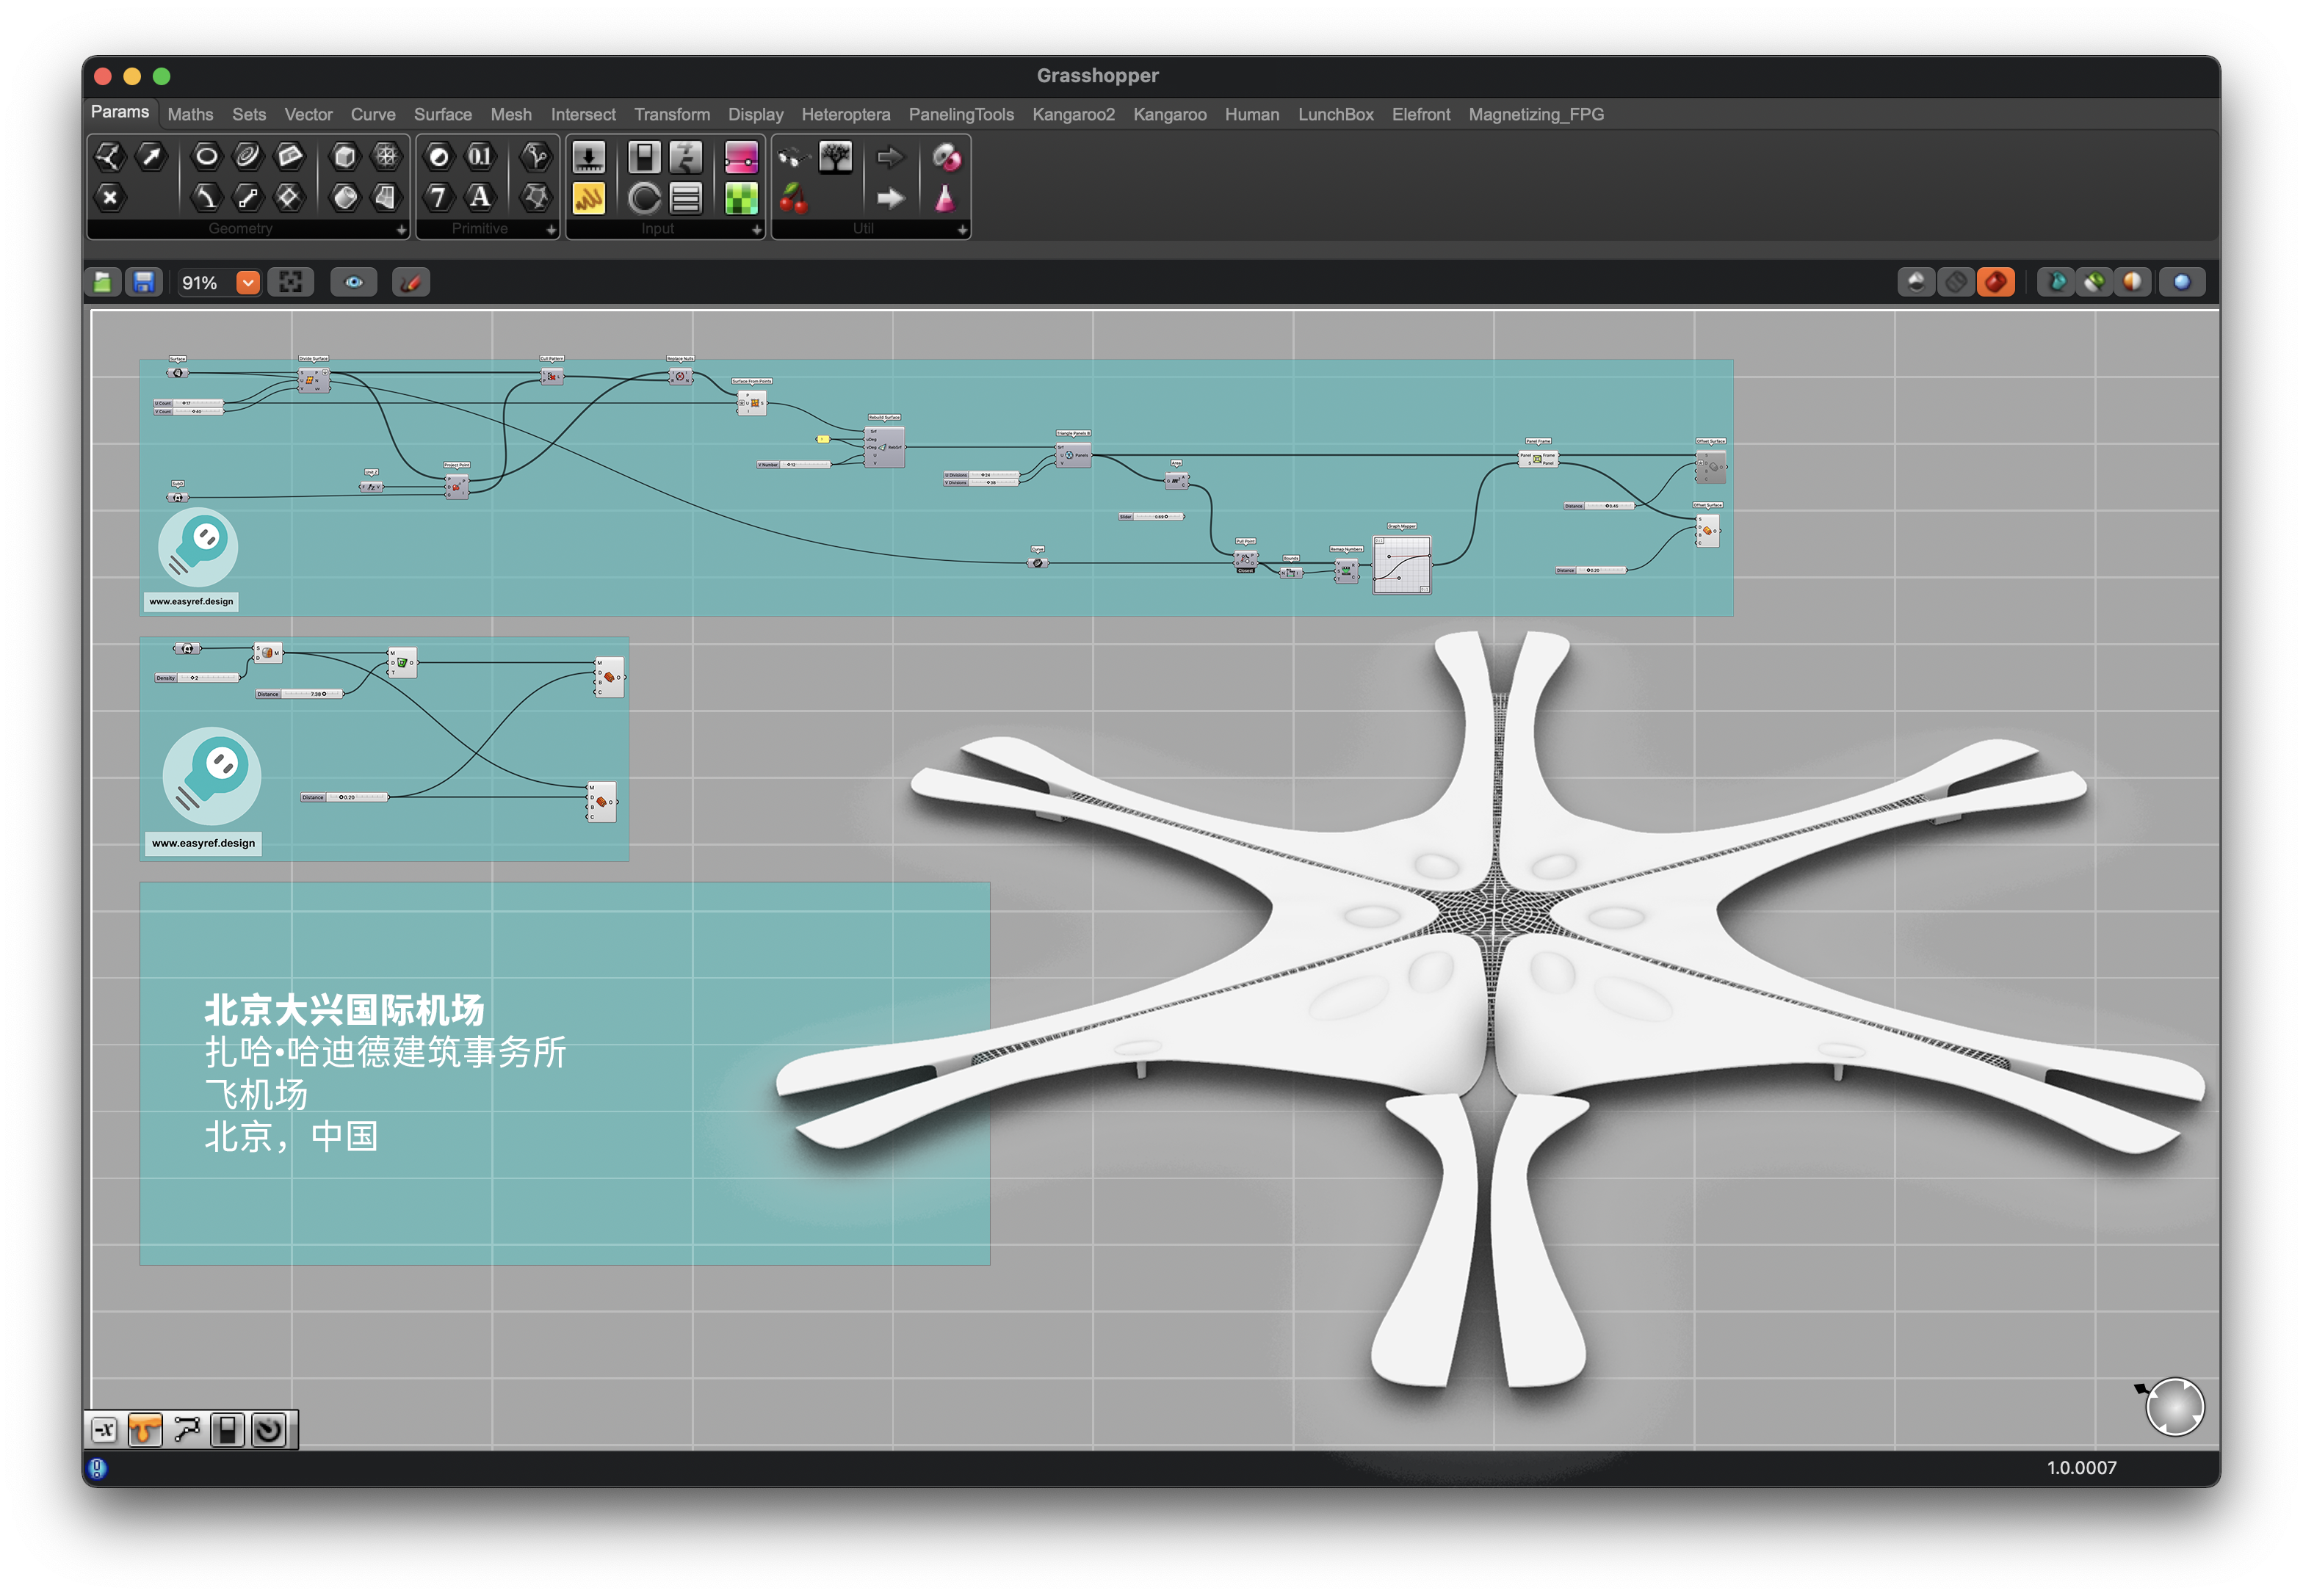Select the Number Slider input component
2303x1596 pixels.
pyautogui.click(x=587, y=157)
